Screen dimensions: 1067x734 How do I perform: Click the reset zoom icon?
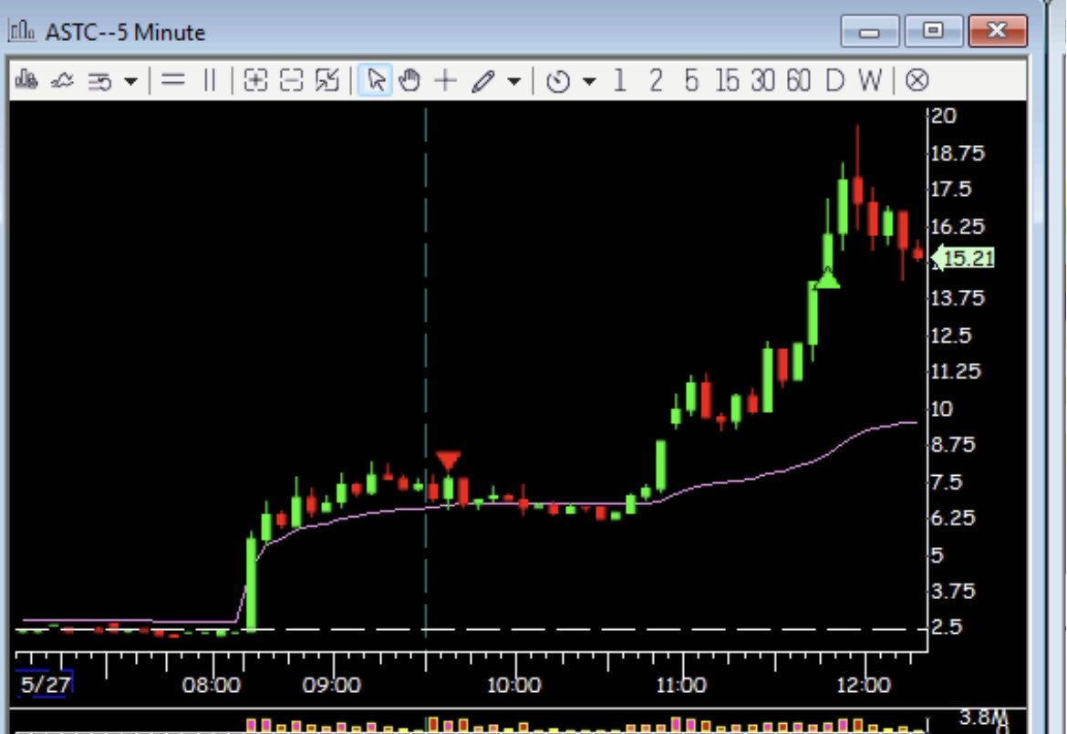327,80
